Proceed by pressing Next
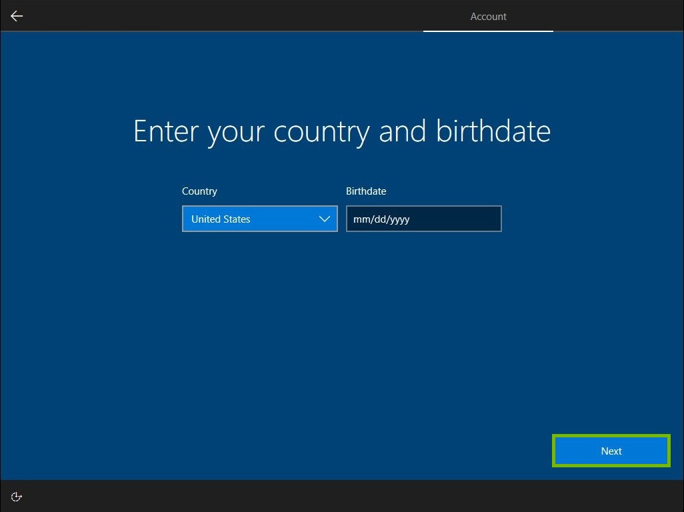Image resolution: width=684 pixels, height=512 pixels. pyautogui.click(x=610, y=451)
